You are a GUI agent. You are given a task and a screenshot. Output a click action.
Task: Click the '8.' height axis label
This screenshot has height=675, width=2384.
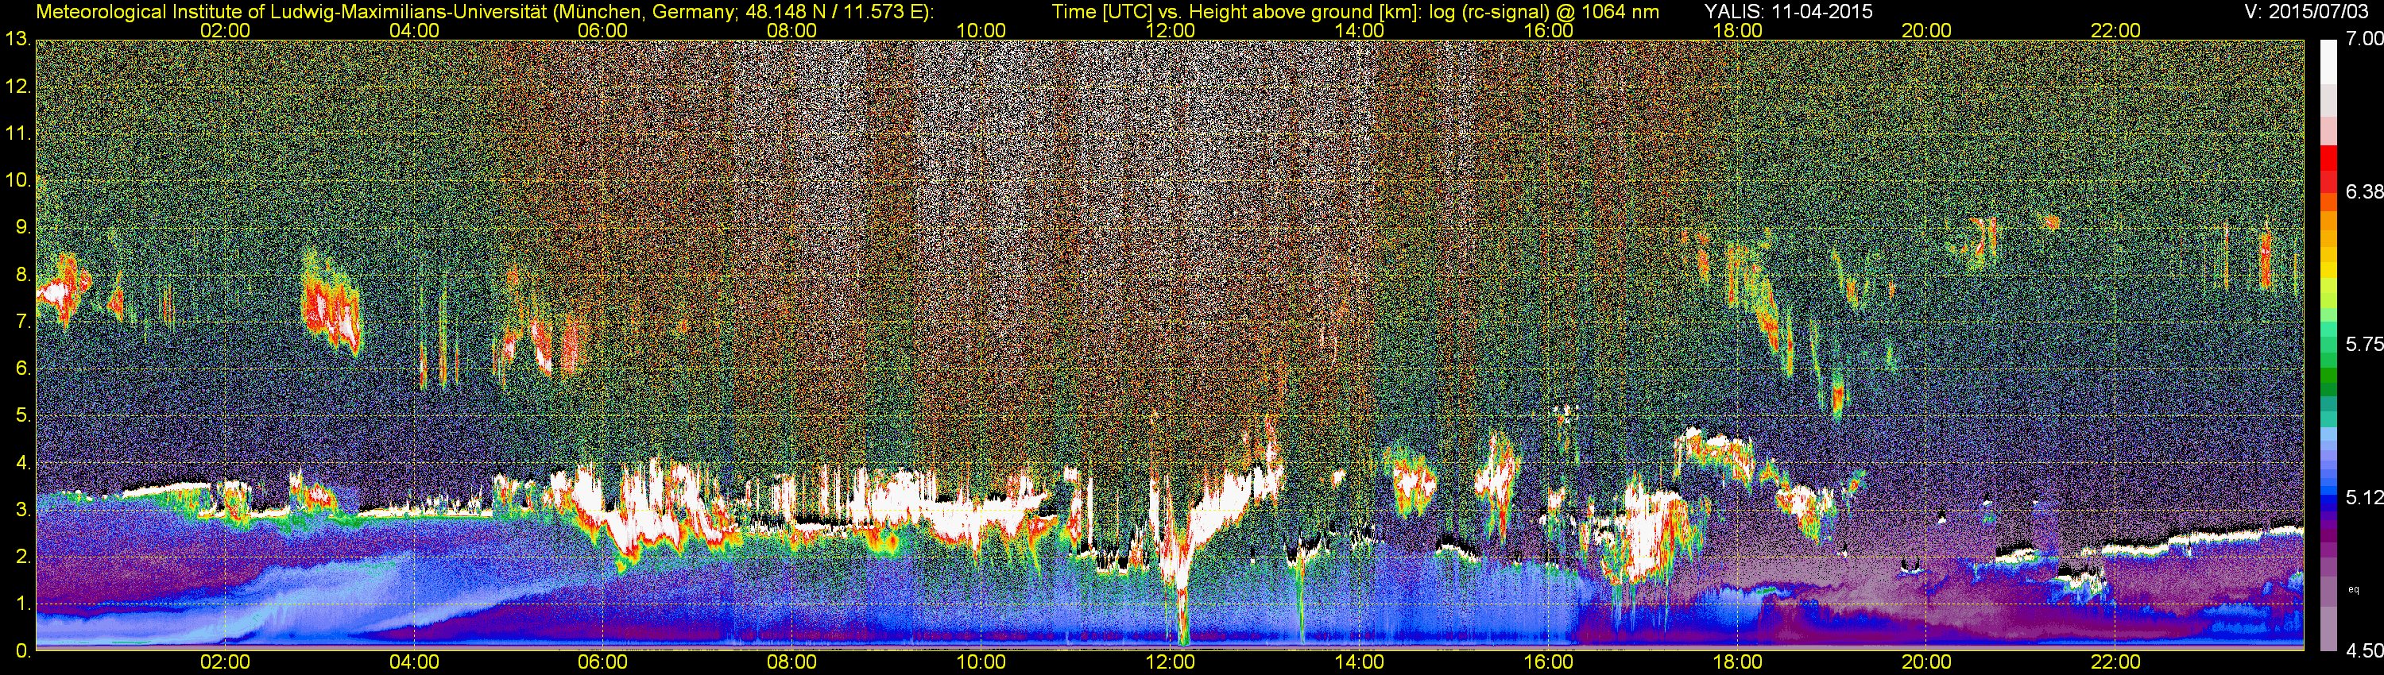(x=23, y=274)
